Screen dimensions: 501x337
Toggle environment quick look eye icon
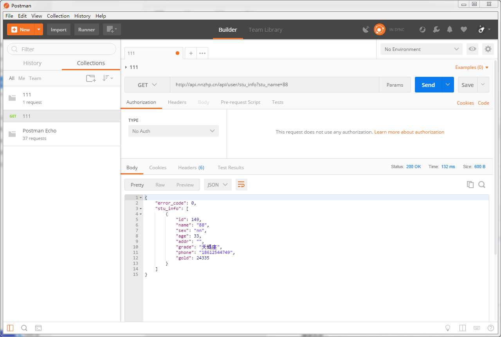(x=473, y=49)
